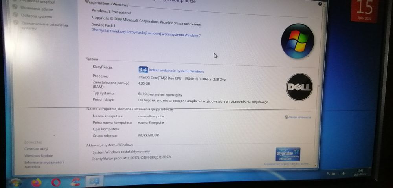393x188 pixels.
Task: Click the RAM value '4,00 GB'
Action: click(x=144, y=84)
